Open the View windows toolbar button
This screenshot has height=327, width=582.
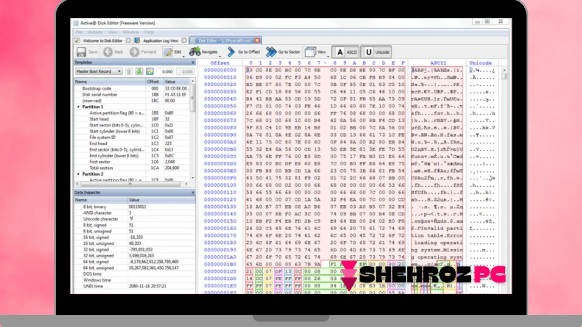316,52
